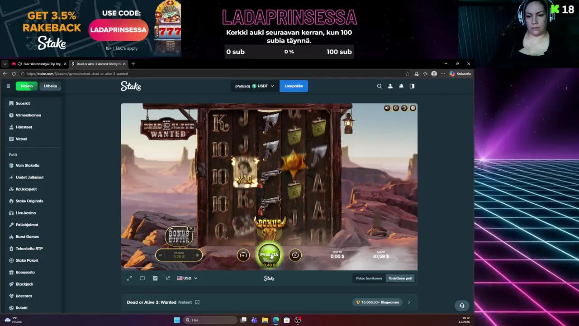This screenshot has height=326, width=579.
Task: Toggle the right side panel icon
Action: (x=412, y=86)
